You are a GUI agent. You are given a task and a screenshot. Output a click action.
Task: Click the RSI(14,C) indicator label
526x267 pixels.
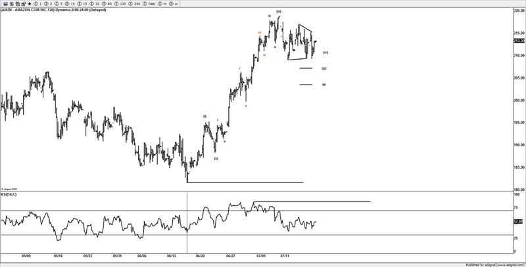click(9, 194)
